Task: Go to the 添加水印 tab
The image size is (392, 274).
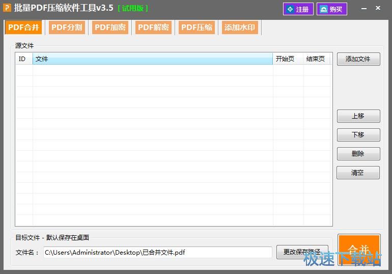Action: [x=240, y=28]
